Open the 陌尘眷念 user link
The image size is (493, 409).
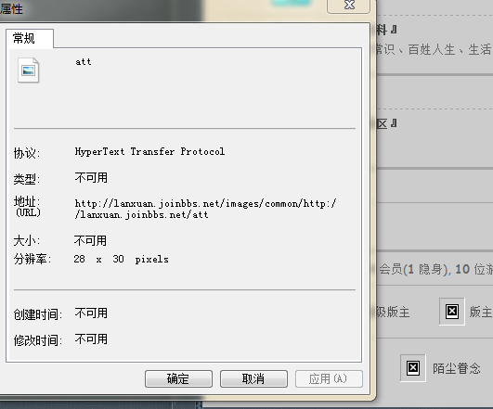[457, 368]
